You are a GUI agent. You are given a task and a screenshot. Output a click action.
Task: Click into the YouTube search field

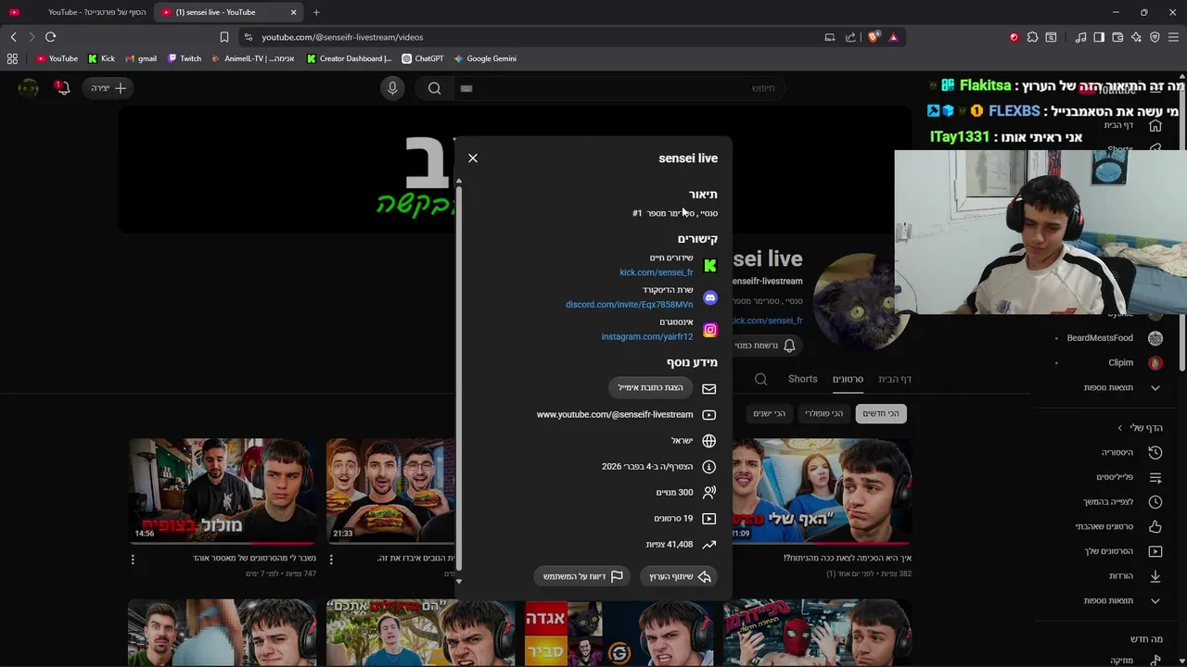tap(618, 88)
